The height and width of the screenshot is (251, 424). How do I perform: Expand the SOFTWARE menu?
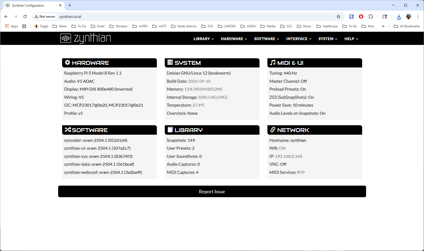tap(266, 39)
